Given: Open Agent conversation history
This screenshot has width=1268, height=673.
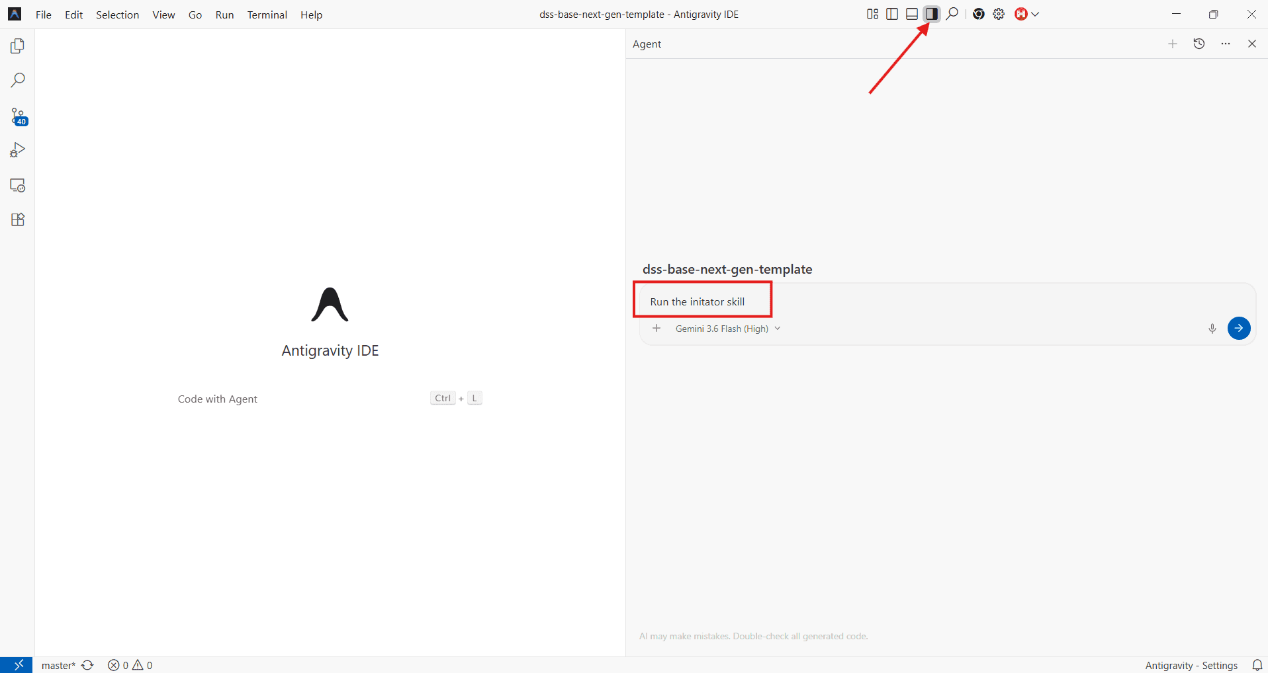Looking at the screenshot, I should (1199, 44).
